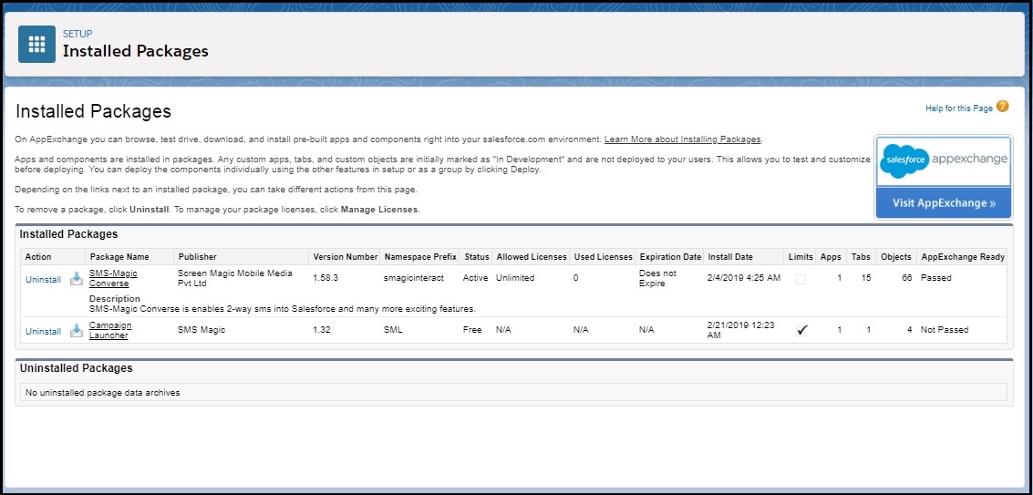Screen dimensions: 1033x495
Task: Click Help for this Page link
Action: [x=958, y=108]
